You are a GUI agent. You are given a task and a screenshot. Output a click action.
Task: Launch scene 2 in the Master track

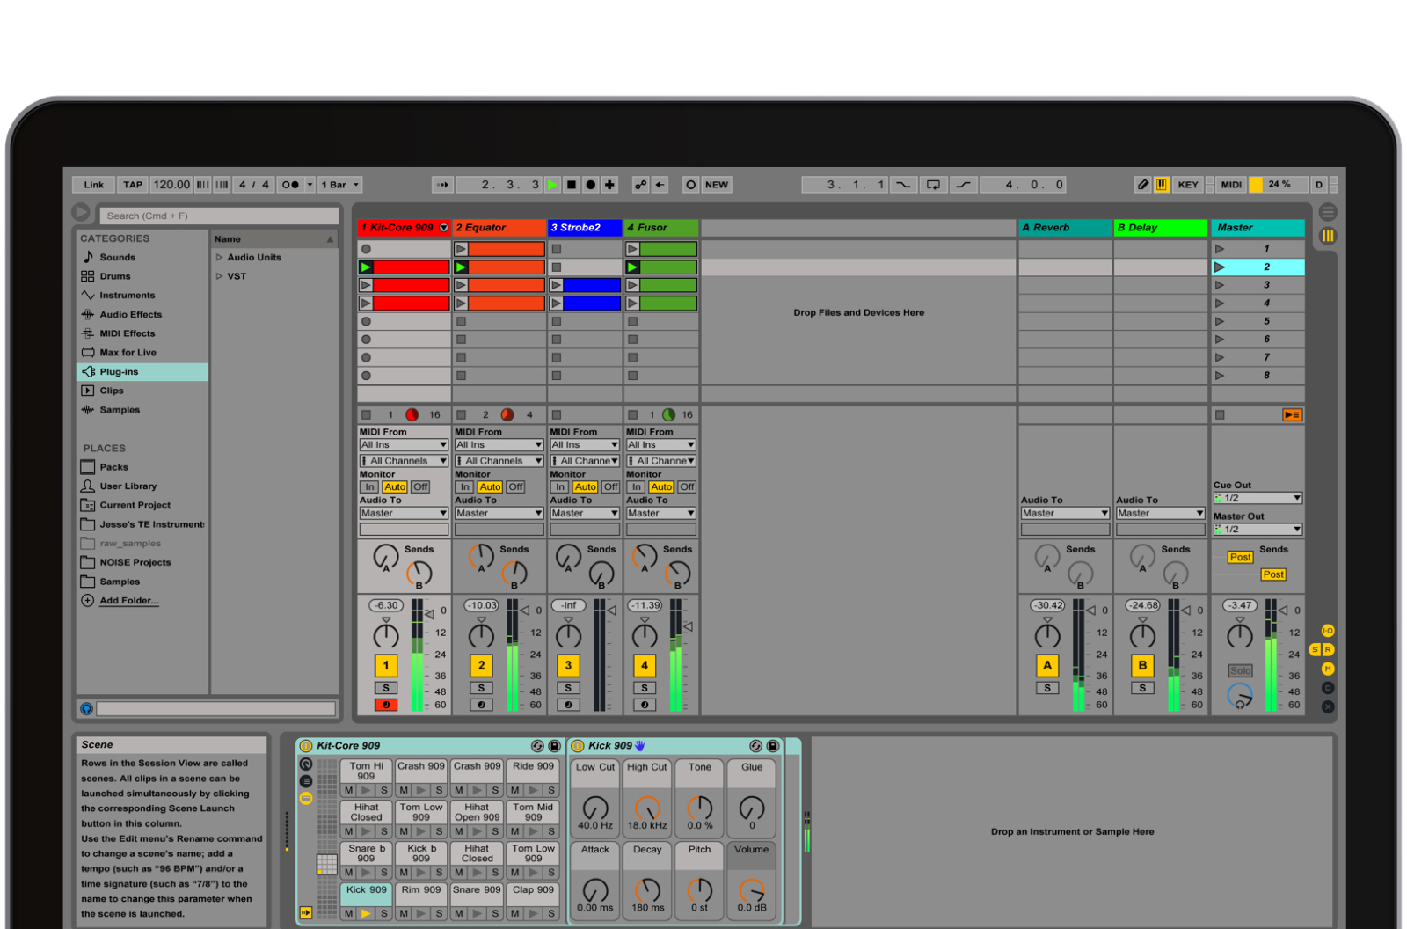[1220, 267]
